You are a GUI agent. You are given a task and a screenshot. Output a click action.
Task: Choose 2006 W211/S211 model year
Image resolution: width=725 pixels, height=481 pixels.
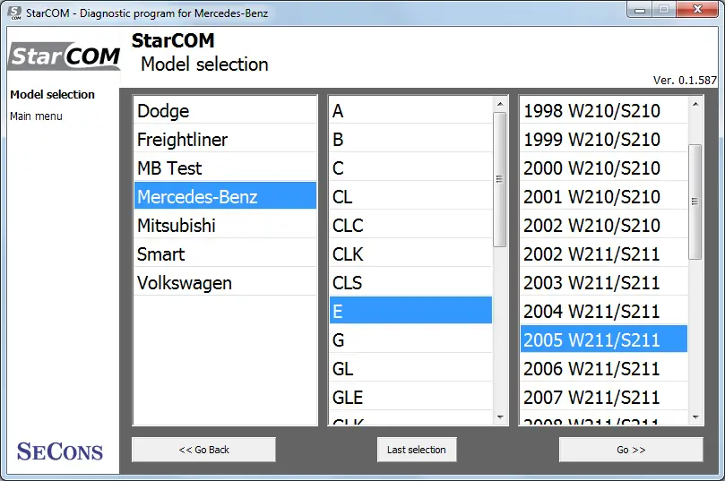tap(604, 369)
